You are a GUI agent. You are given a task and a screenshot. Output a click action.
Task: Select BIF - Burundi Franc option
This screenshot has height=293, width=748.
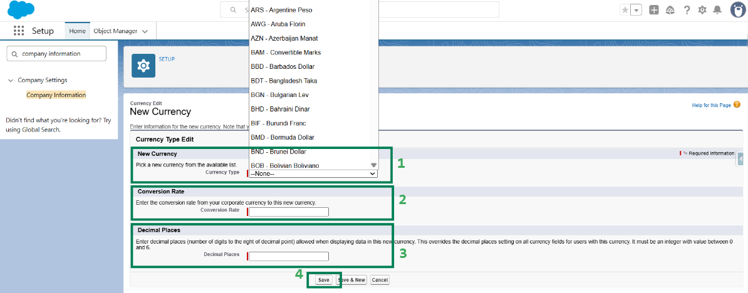[313, 123]
